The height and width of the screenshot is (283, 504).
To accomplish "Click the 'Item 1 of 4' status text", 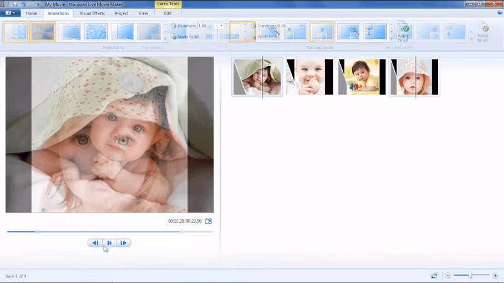I will 15,276.
